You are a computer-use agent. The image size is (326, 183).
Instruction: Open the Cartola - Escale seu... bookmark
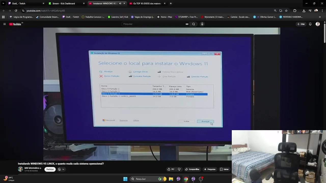(x=238, y=17)
